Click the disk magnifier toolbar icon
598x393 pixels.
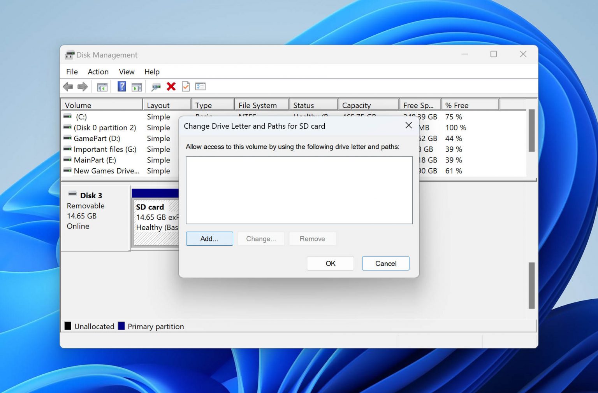pyautogui.click(x=155, y=86)
